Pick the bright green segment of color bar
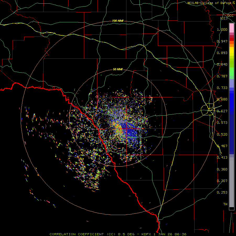236x236 pixels. 232,72
